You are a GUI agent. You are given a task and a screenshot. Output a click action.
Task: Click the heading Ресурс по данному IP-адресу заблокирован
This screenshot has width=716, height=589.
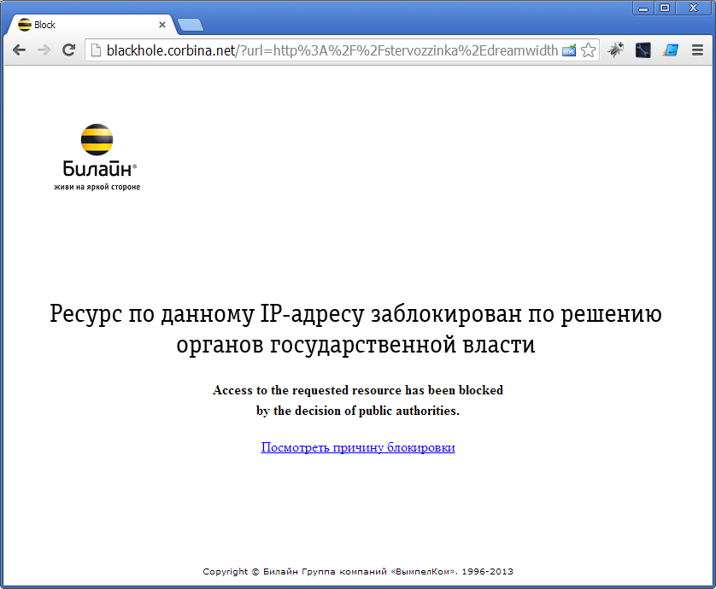[x=355, y=329]
